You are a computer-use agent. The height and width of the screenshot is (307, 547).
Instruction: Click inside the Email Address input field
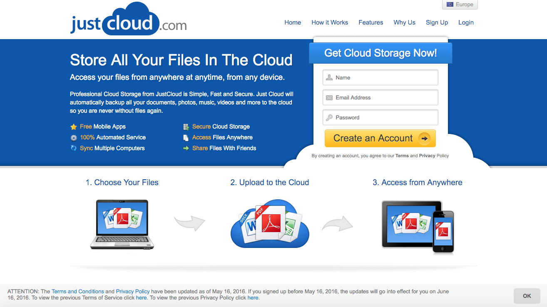[380, 97]
